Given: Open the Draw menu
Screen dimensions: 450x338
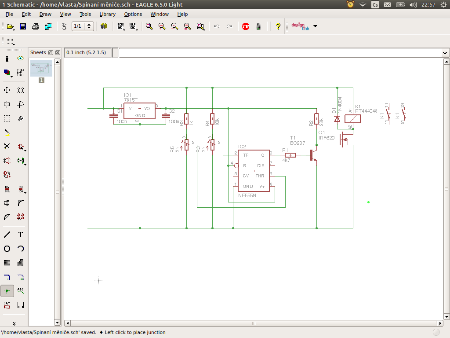Looking at the screenshot, I should pos(45,14).
